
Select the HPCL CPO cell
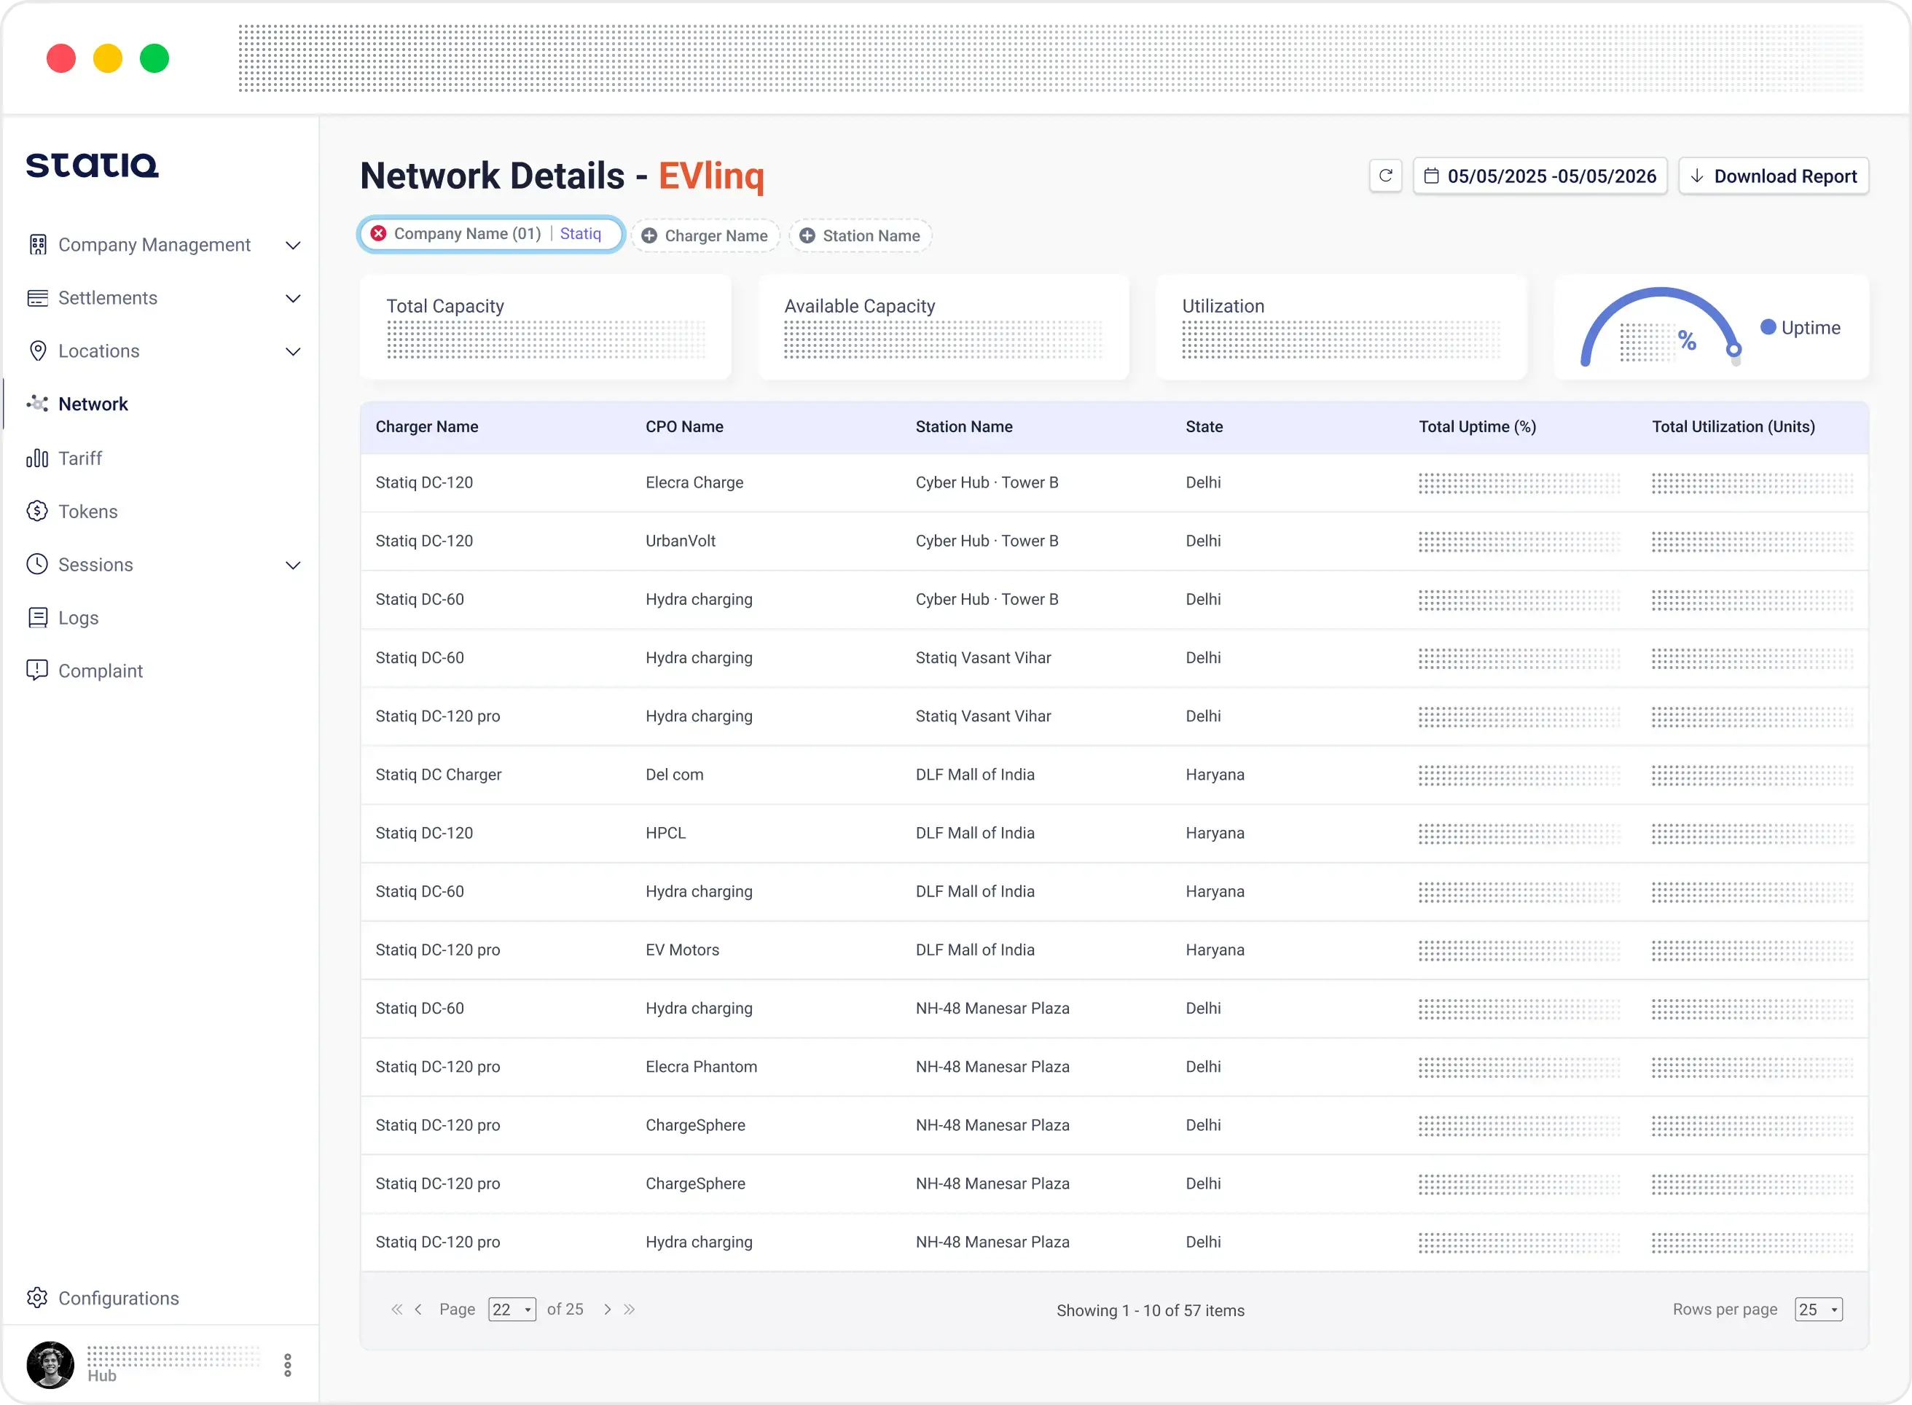(x=665, y=834)
